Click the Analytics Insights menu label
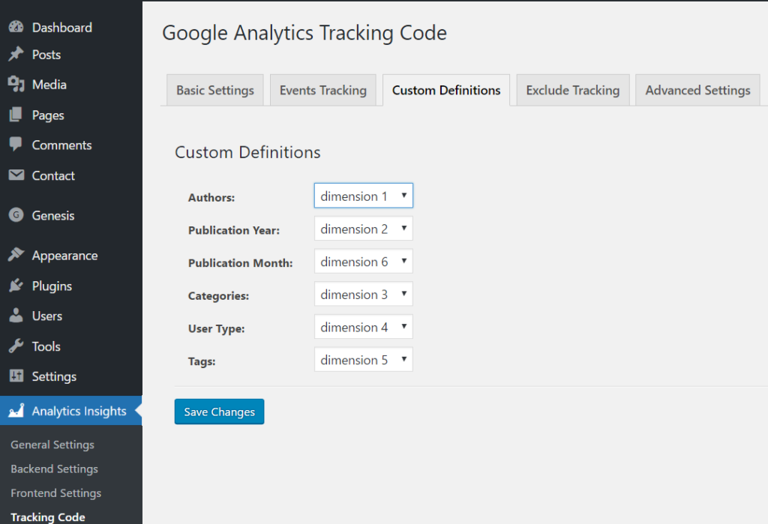Screen dimensions: 768x524 [79, 412]
